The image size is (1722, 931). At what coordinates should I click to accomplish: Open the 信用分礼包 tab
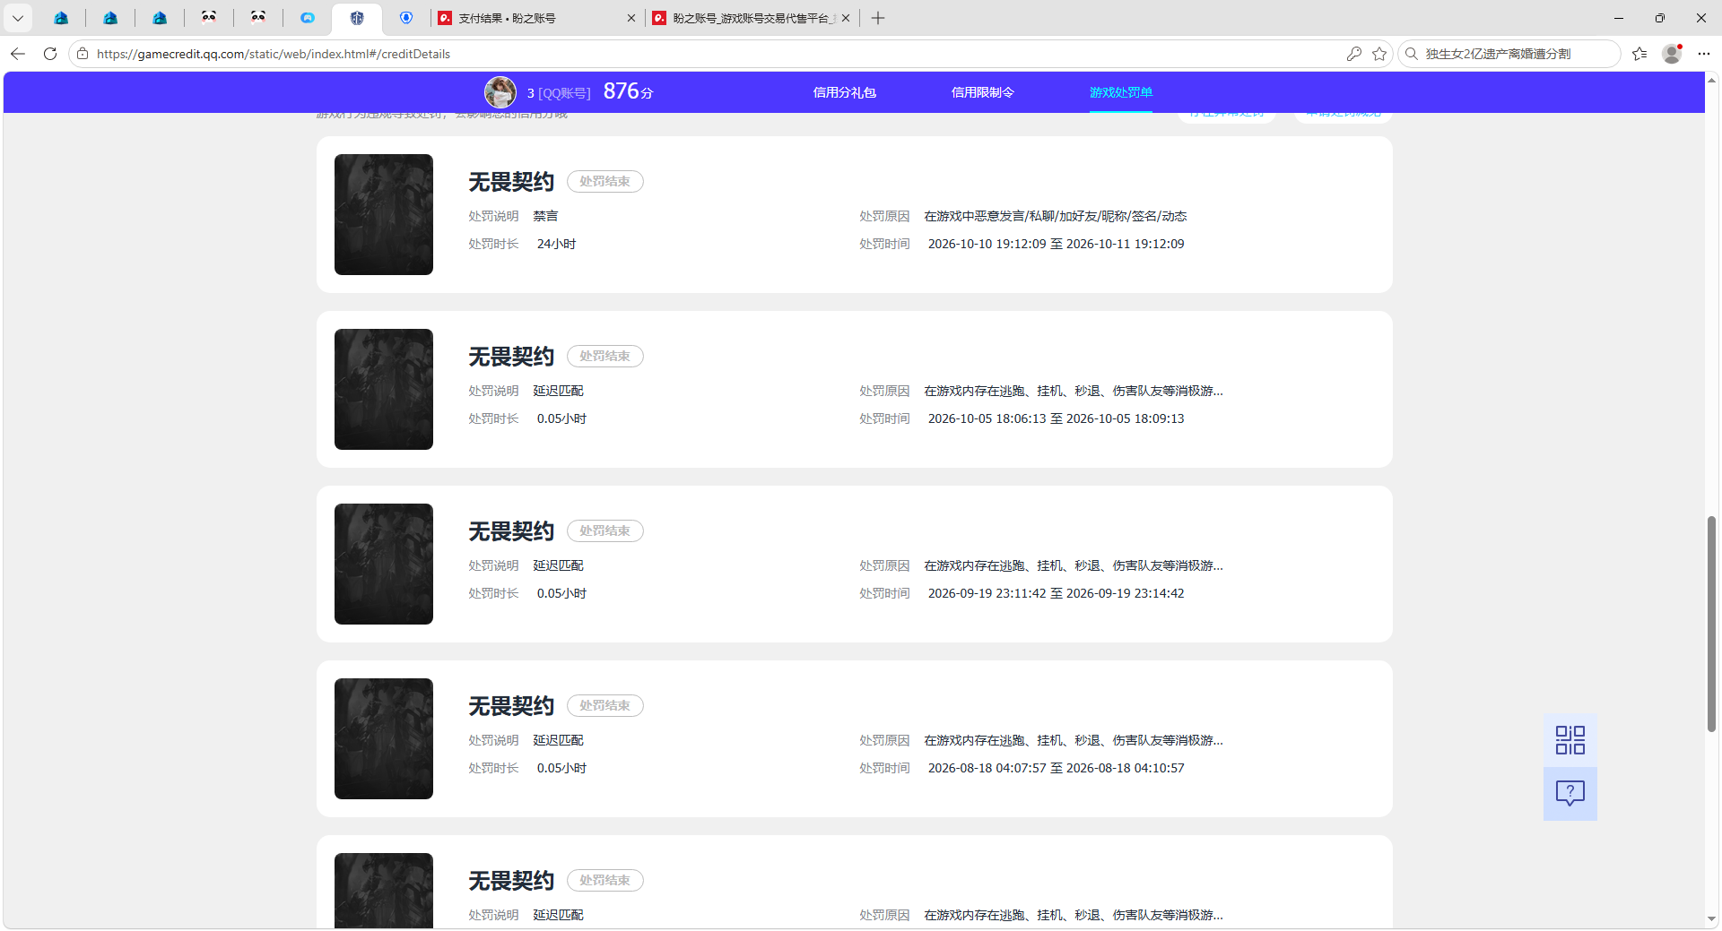point(844,92)
